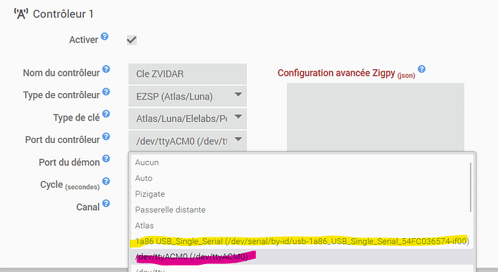Click help icon next to Activer
The image size is (498, 272).
pos(105,37)
